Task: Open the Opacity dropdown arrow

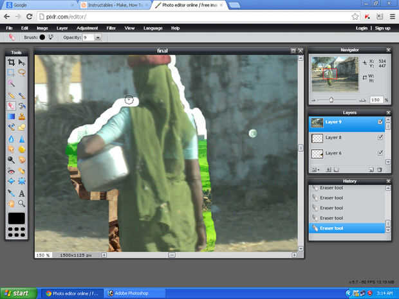Action: (98, 38)
